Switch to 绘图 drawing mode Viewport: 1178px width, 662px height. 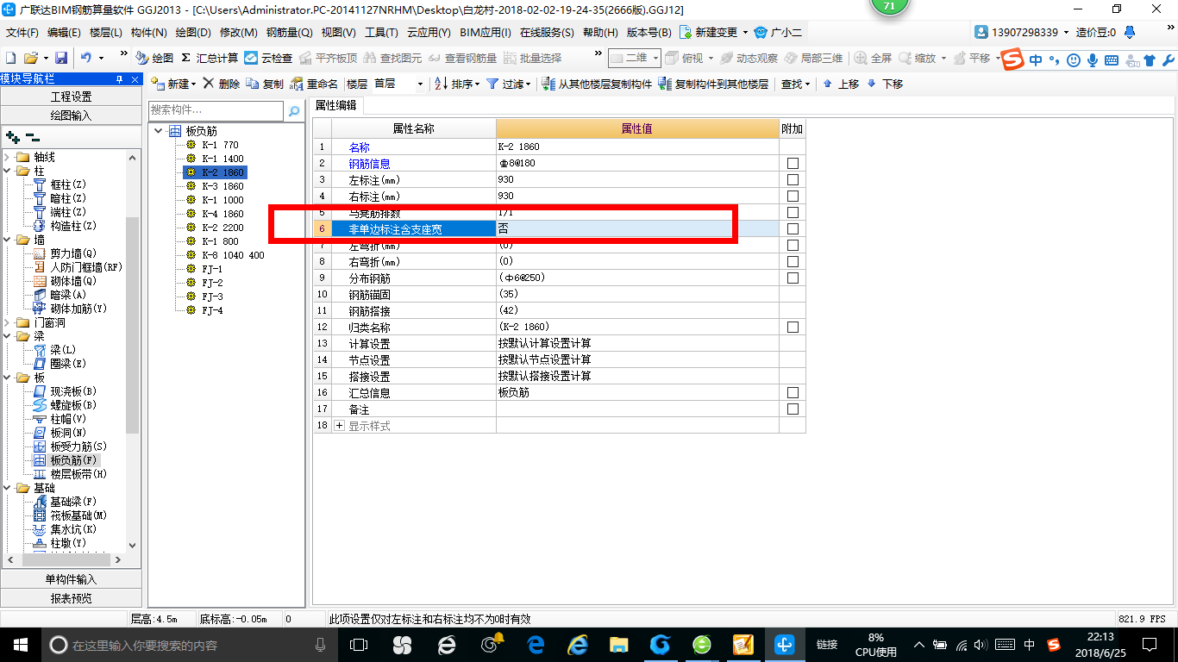click(x=154, y=58)
